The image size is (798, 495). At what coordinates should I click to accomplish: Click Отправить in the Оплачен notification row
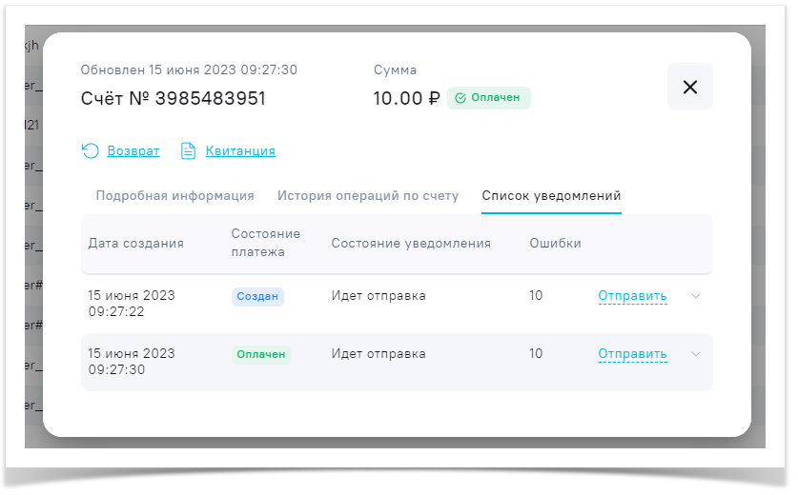click(632, 354)
